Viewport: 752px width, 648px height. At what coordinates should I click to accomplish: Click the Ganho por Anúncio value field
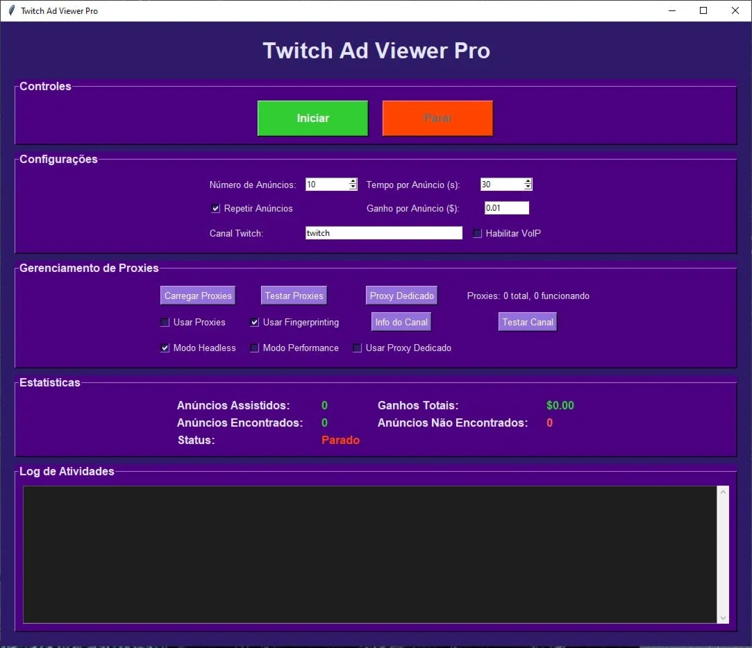tap(507, 208)
